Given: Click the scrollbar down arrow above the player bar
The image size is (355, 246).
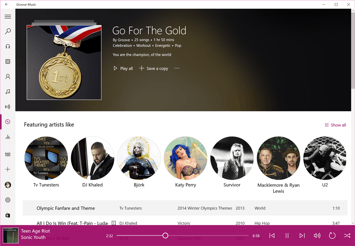Looking at the screenshot, I should coord(353,223).
